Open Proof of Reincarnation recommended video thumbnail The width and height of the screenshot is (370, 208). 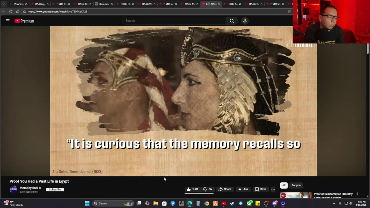pyautogui.click(x=296, y=196)
